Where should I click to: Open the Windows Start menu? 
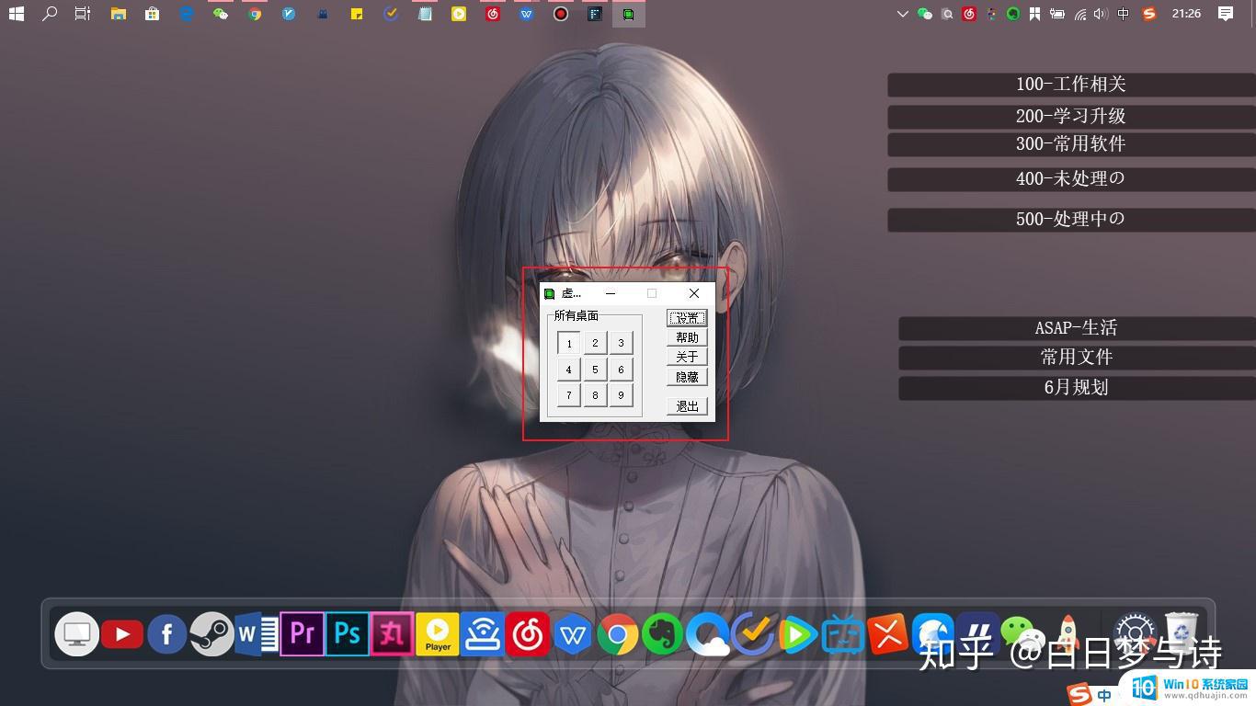click(16, 14)
